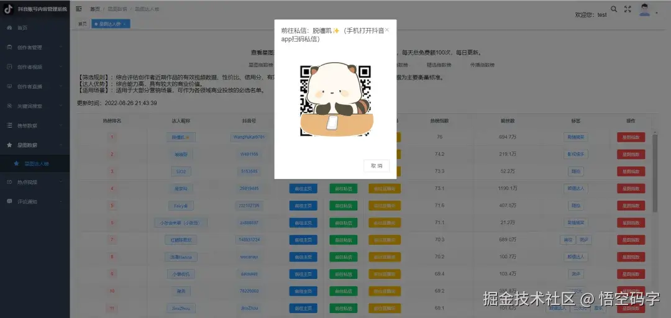Collapse the 星图数据 submenu arrow

click(61, 145)
